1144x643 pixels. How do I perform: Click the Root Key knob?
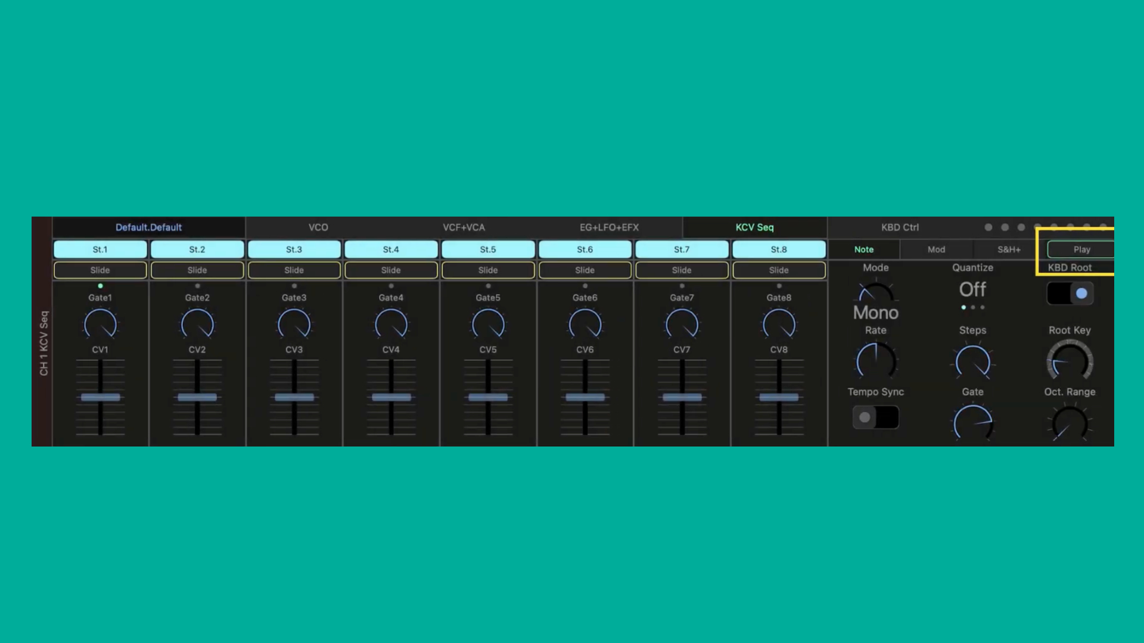1070,361
